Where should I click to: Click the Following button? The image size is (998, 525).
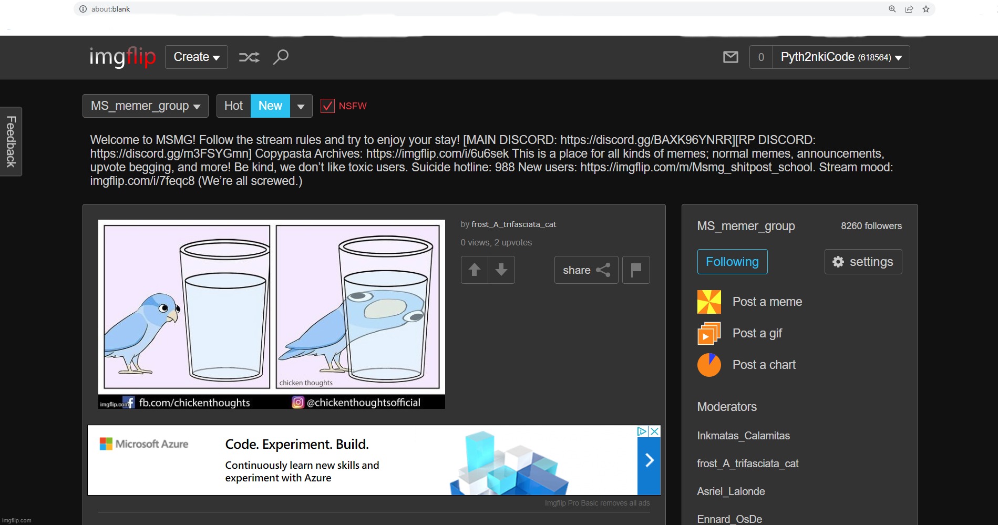(x=732, y=262)
